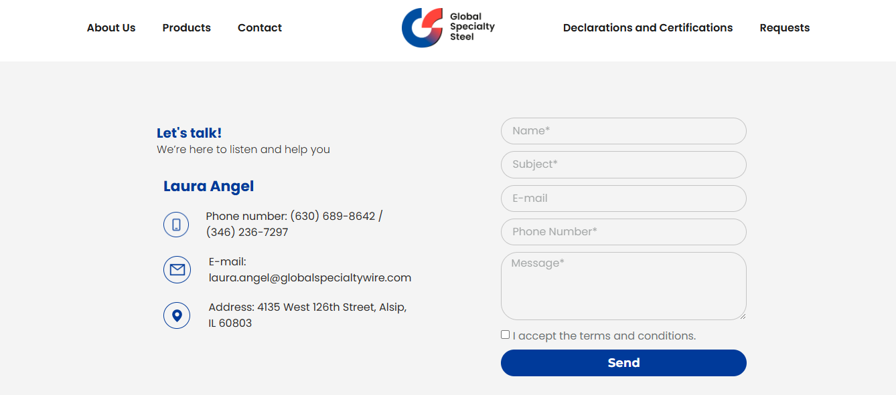Click into the Subject field
The image size is (896, 395).
click(623, 165)
